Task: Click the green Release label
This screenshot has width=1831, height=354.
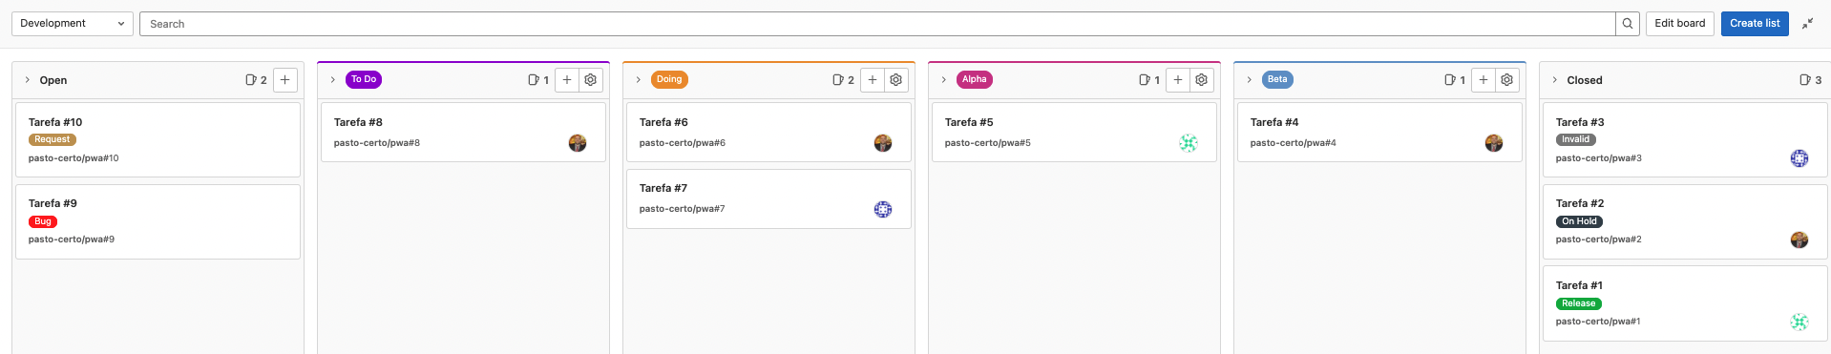Action: tap(1579, 303)
